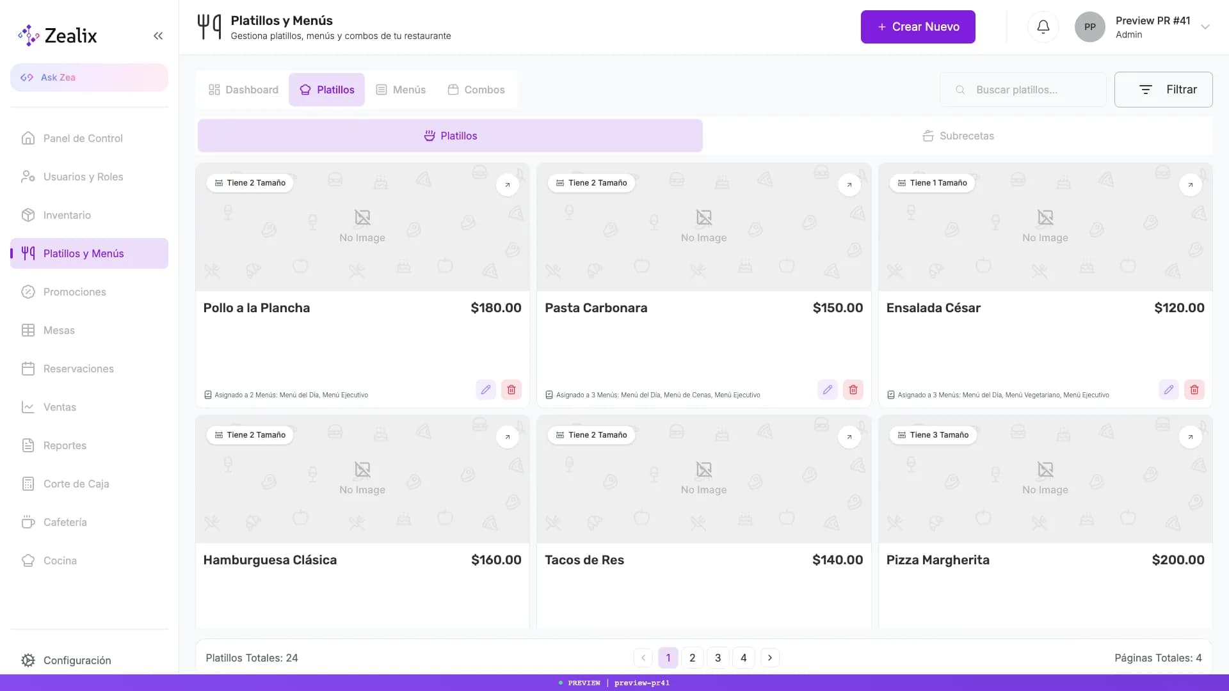Collapse the sidebar with double-chevron icon
The height and width of the screenshot is (691, 1229).
[x=158, y=36]
